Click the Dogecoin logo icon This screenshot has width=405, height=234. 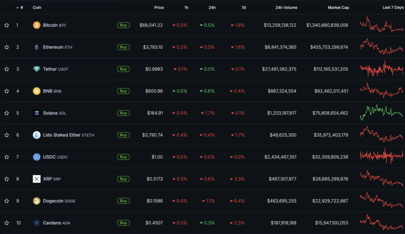coord(36,201)
